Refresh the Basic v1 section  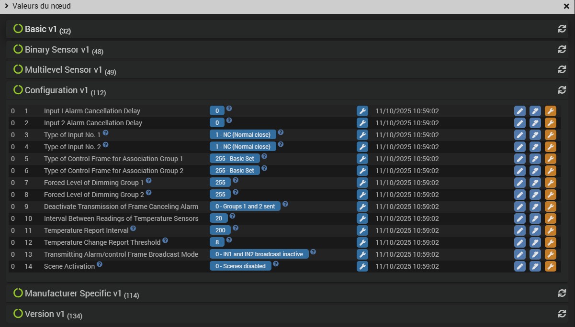click(562, 29)
